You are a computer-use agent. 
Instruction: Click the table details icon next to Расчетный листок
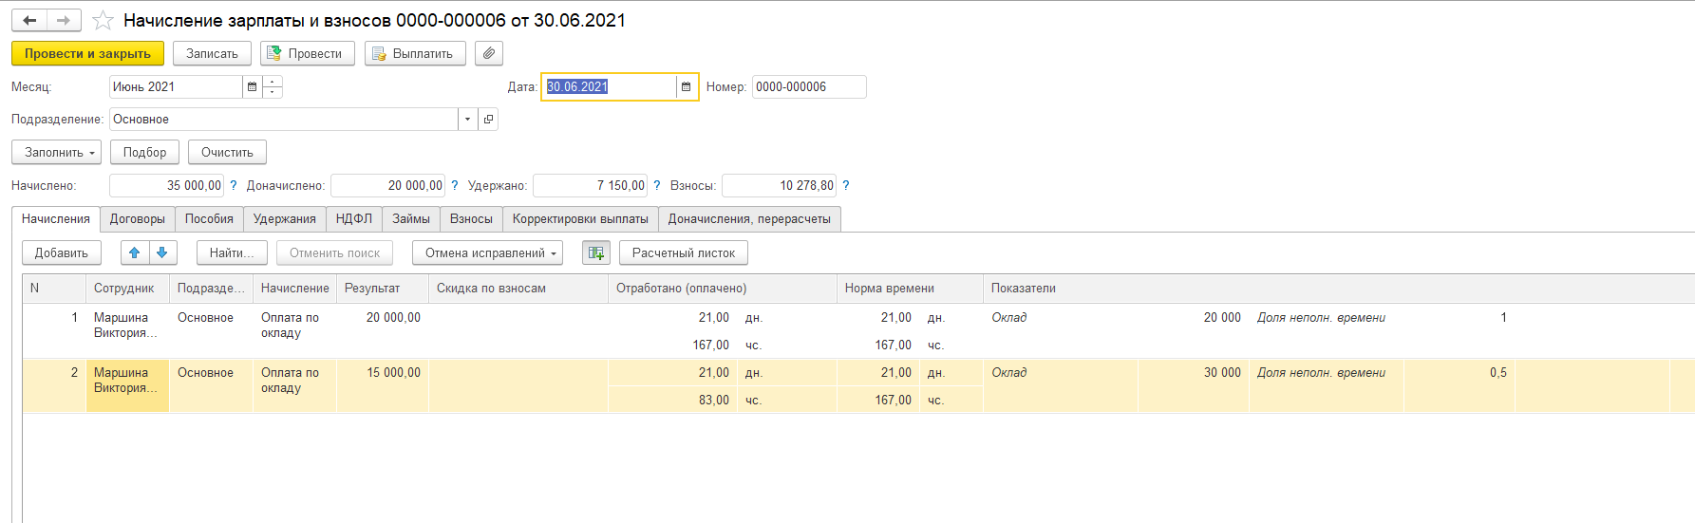(595, 252)
